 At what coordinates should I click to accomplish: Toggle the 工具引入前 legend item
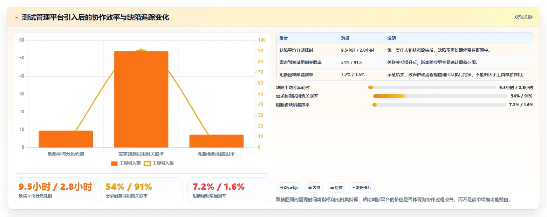click(x=125, y=163)
